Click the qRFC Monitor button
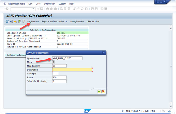176x114 pixels. click(93, 22)
